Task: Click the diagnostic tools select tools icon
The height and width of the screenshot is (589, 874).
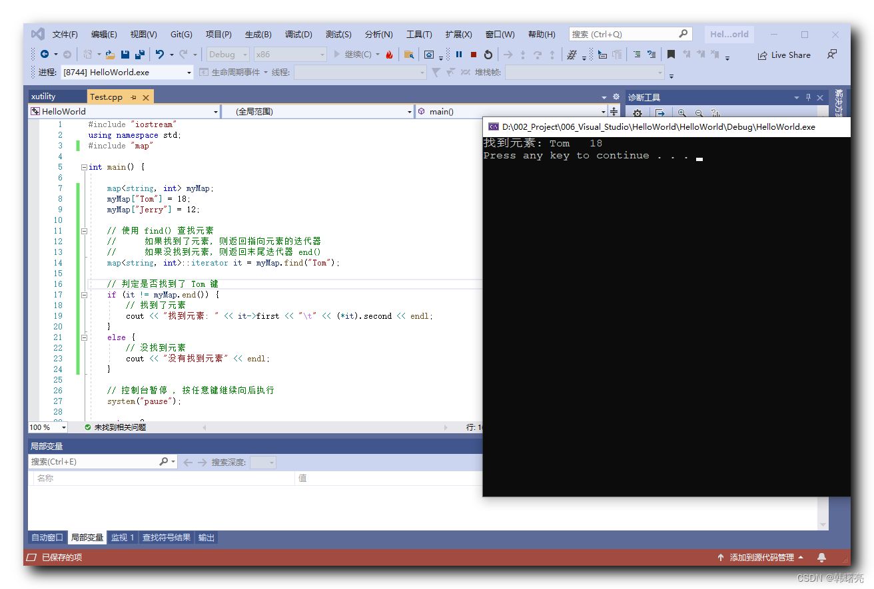Action: pos(659,113)
